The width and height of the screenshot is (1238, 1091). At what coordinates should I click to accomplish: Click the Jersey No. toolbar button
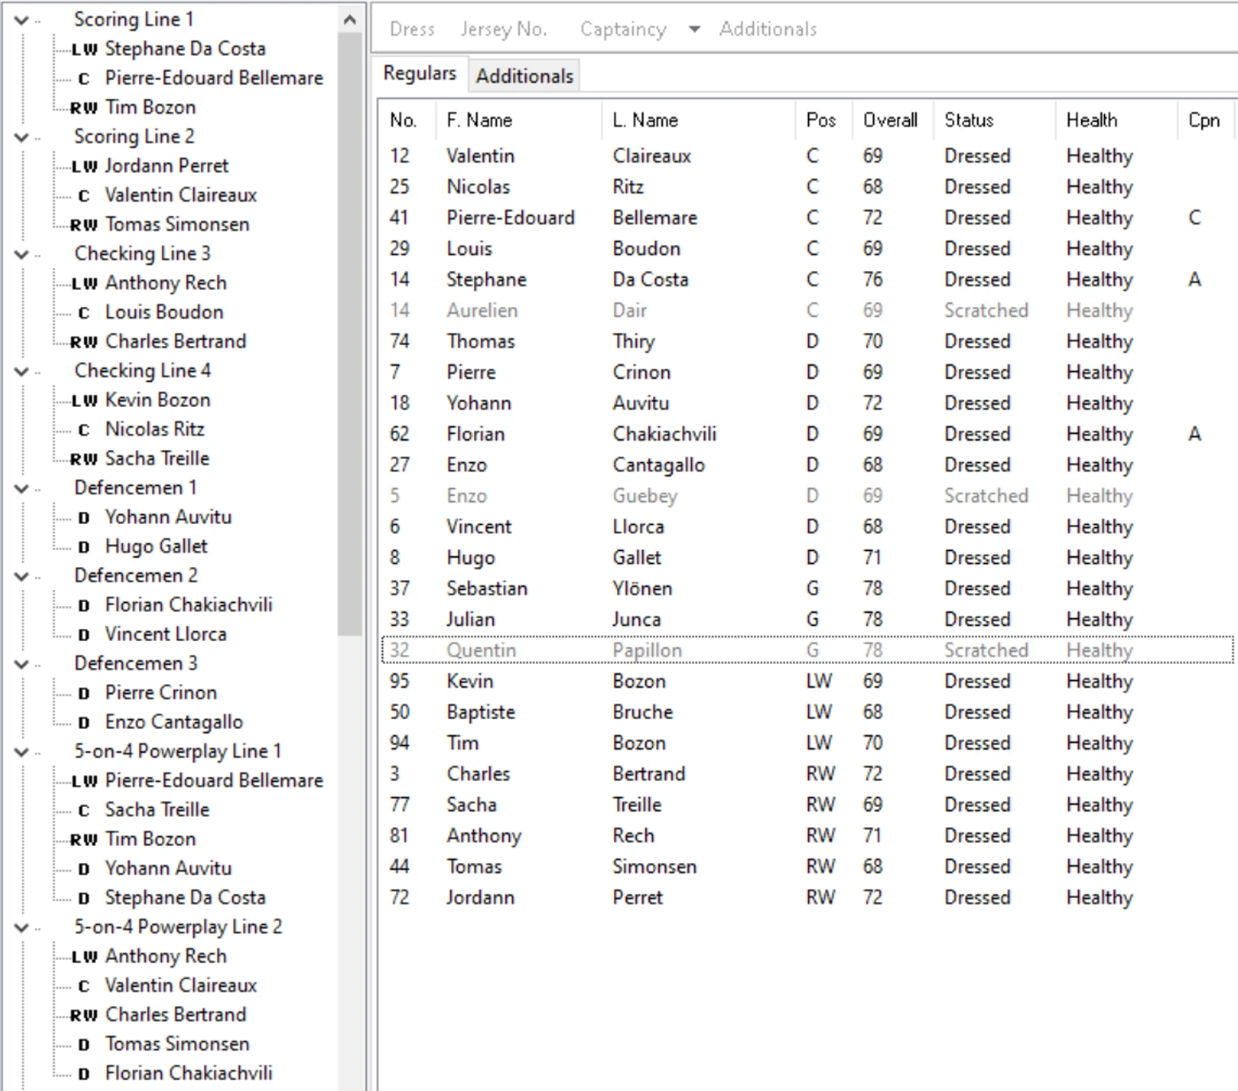504,30
